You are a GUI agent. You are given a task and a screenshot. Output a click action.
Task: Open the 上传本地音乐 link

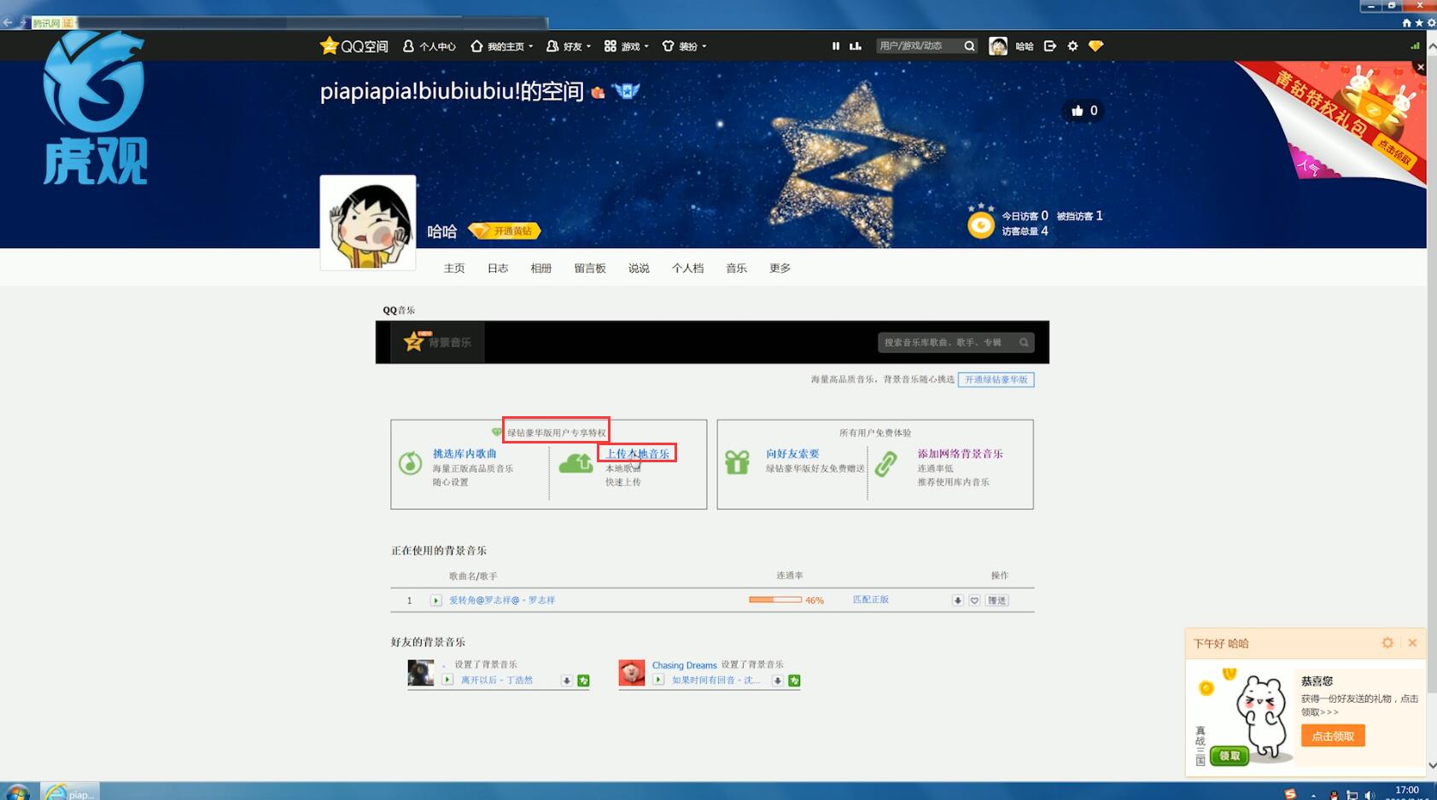637,454
